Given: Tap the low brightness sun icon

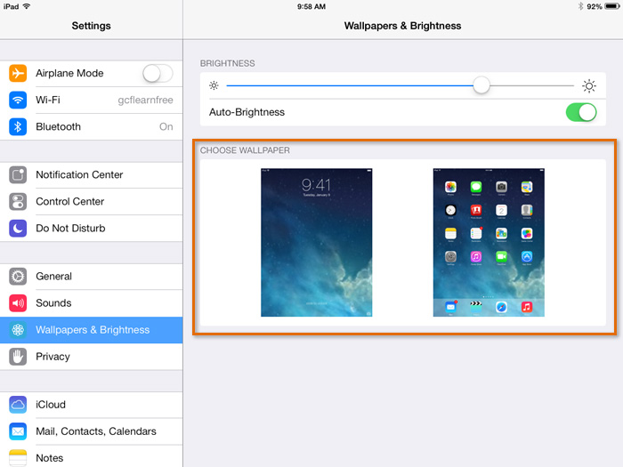Looking at the screenshot, I should pyautogui.click(x=214, y=85).
